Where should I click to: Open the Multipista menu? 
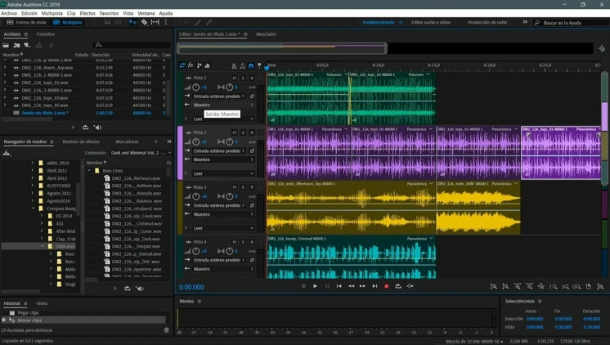click(x=52, y=13)
